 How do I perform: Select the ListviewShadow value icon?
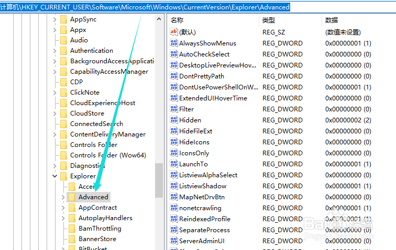[x=174, y=186]
